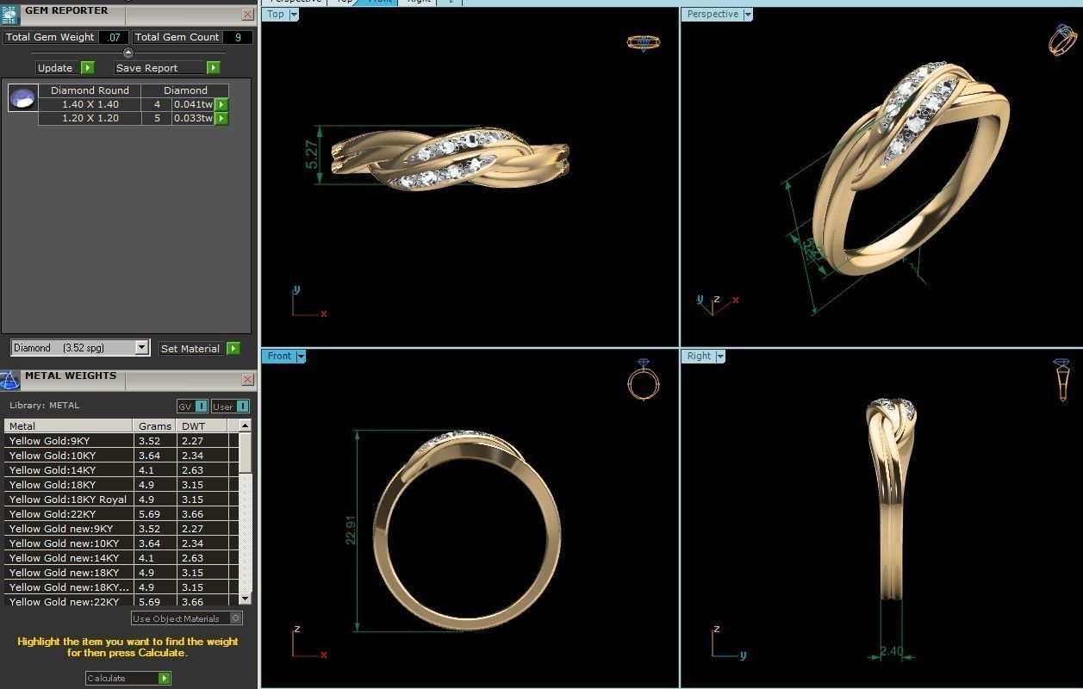Click the green arrow on Calculate button
Screen dimensions: 1083x689
pyautogui.click(x=165, y=679)
